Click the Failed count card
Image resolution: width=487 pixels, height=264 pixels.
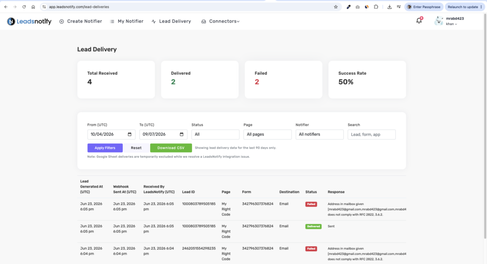[x=283, y=79]
